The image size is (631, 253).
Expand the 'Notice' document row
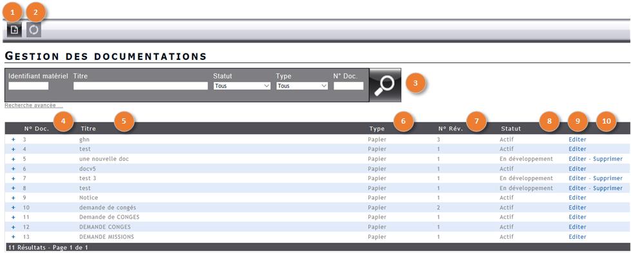click(13, 198)
